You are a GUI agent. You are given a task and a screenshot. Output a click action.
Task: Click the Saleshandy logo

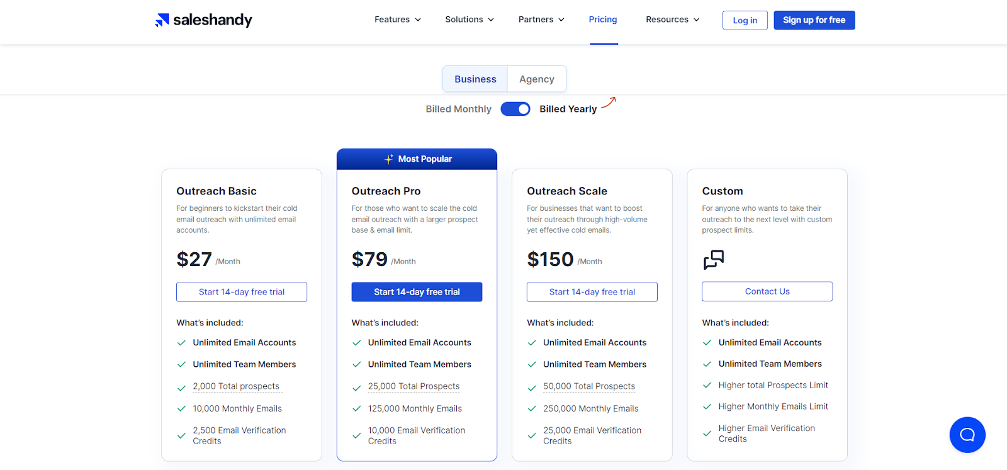tap(203, 20)
